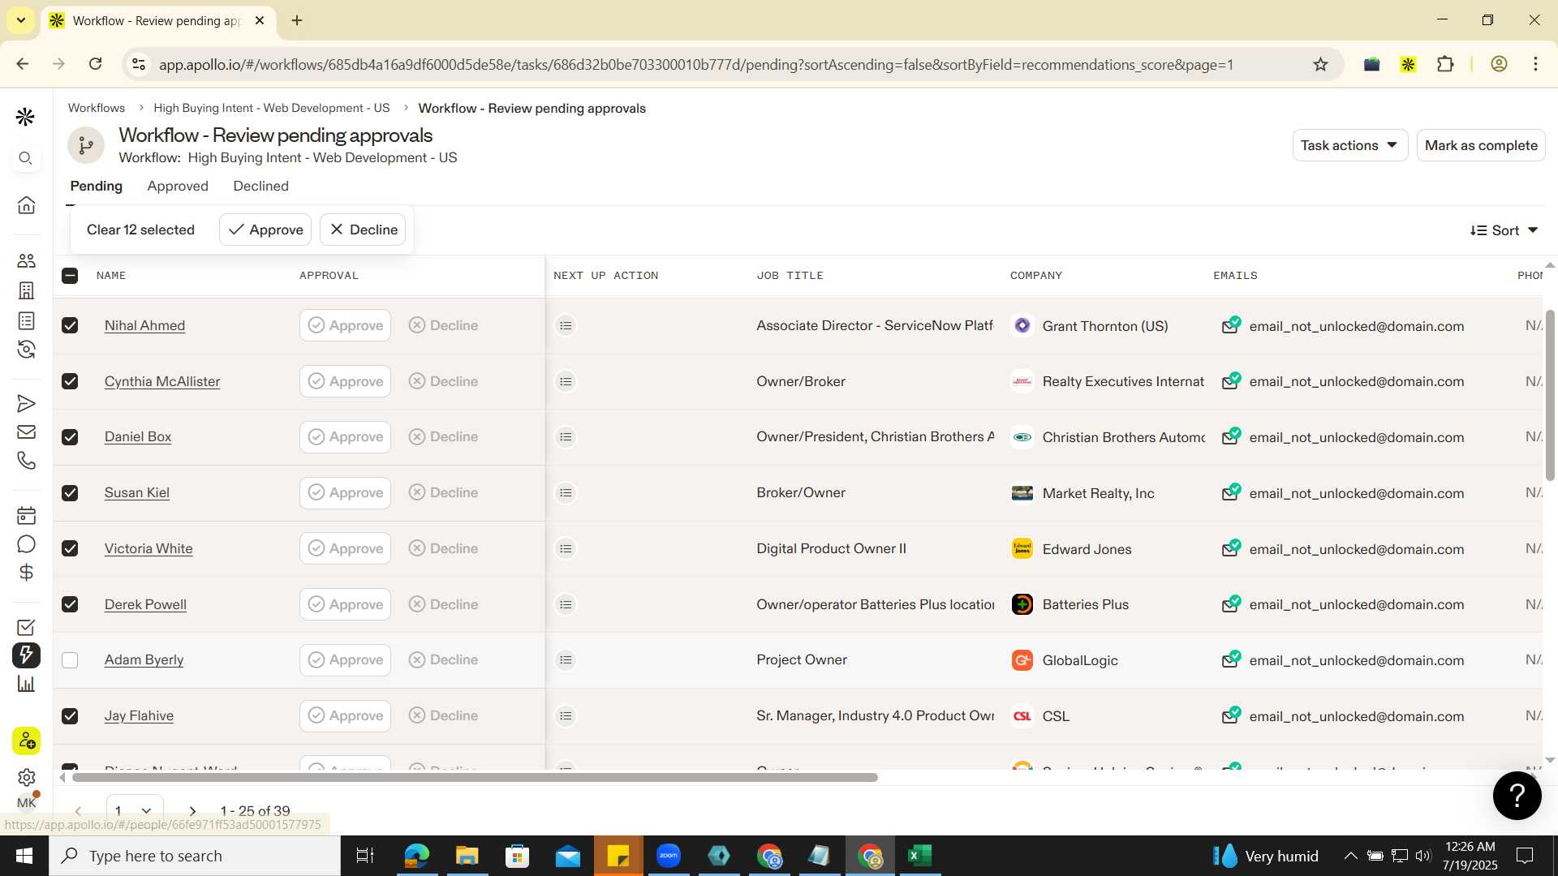
Task: Uncheck Susan Kiel's row checkbox
Action: point(70,493)
